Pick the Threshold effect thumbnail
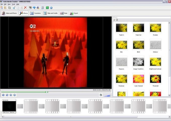Viewport: 171px width, 121px height. point(155,79)
